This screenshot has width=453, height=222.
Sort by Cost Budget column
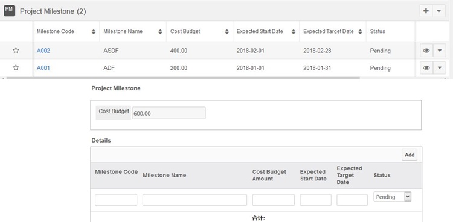pos(226,32)
